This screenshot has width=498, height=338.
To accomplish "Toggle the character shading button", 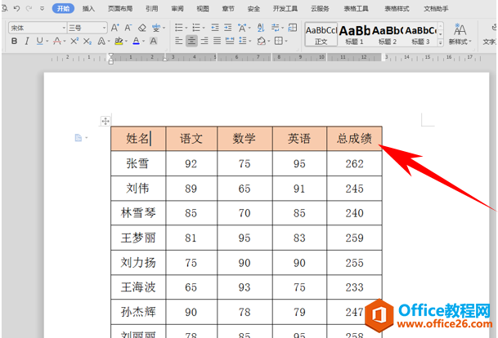I will pos(155,41).
